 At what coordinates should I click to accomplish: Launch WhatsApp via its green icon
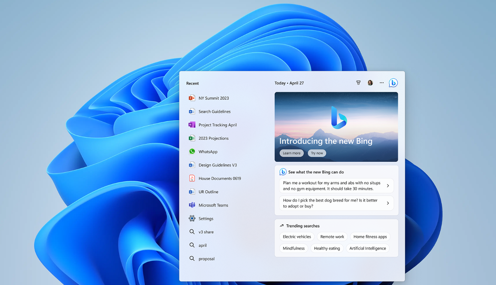[192, 152]
